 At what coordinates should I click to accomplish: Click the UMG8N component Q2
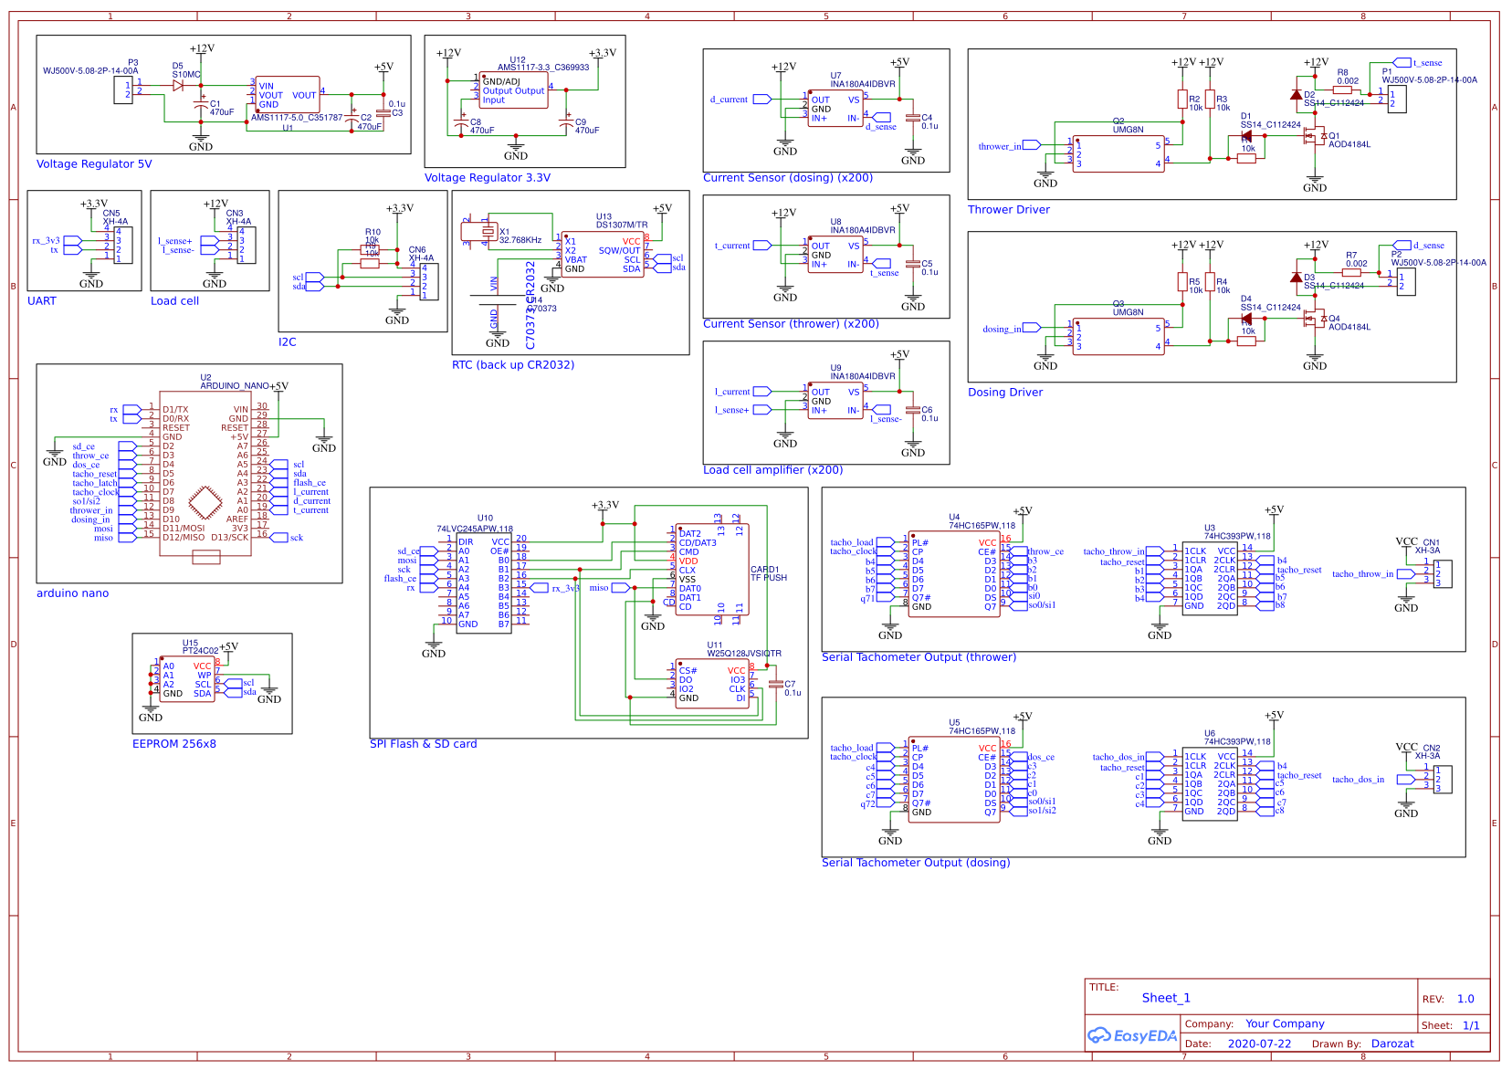[x=1118, y=155]
